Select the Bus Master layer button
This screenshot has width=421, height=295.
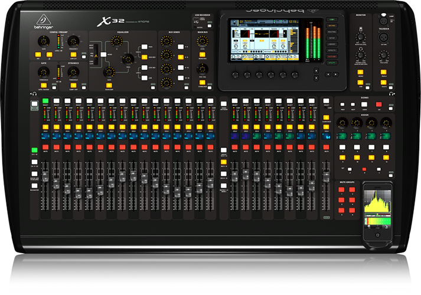tap(34, 186)
